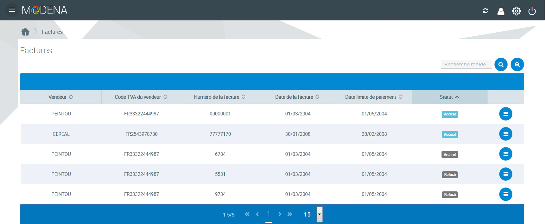This screenshot has width=545, height=224.
Task: Open rows-per-page dropdown showing 15
Action: click(320, 214)
